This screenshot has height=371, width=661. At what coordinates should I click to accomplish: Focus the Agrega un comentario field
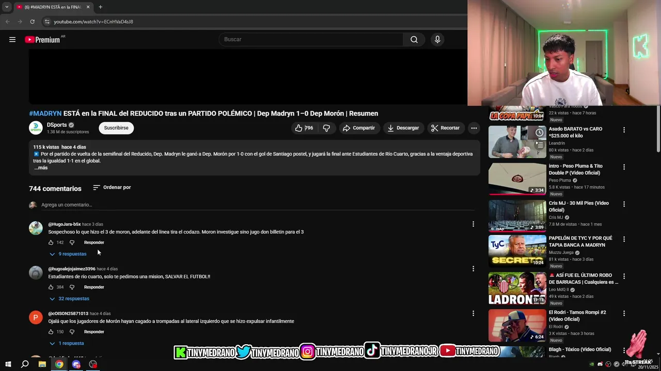tap(257, 205)
